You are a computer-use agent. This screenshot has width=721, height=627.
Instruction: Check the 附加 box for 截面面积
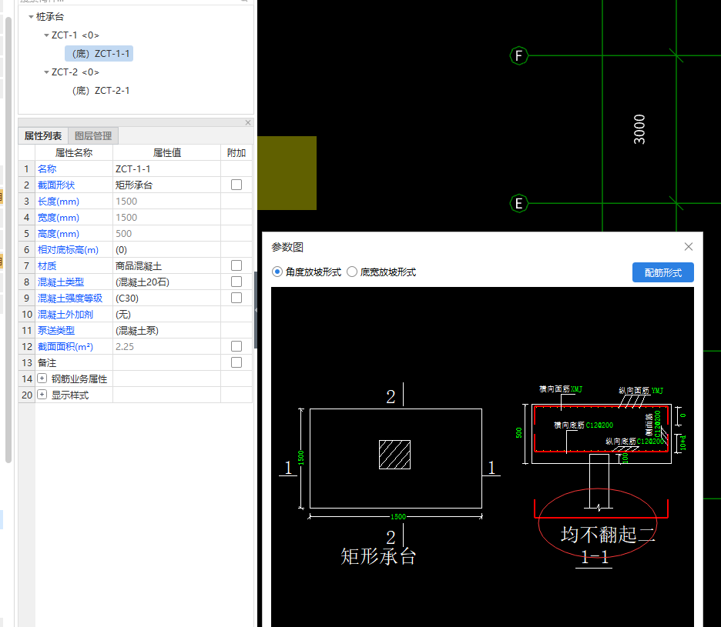point(236,346)
